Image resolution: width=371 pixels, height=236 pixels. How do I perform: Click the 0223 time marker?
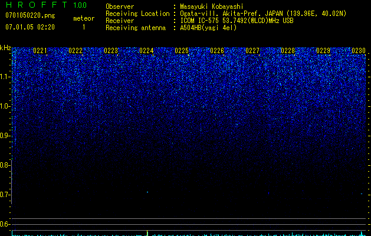[x=111, y=51]
